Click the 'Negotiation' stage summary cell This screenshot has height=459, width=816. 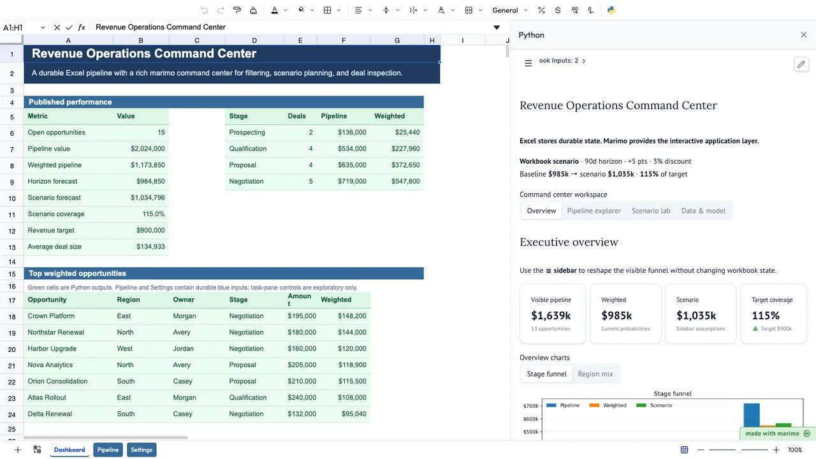254,181
